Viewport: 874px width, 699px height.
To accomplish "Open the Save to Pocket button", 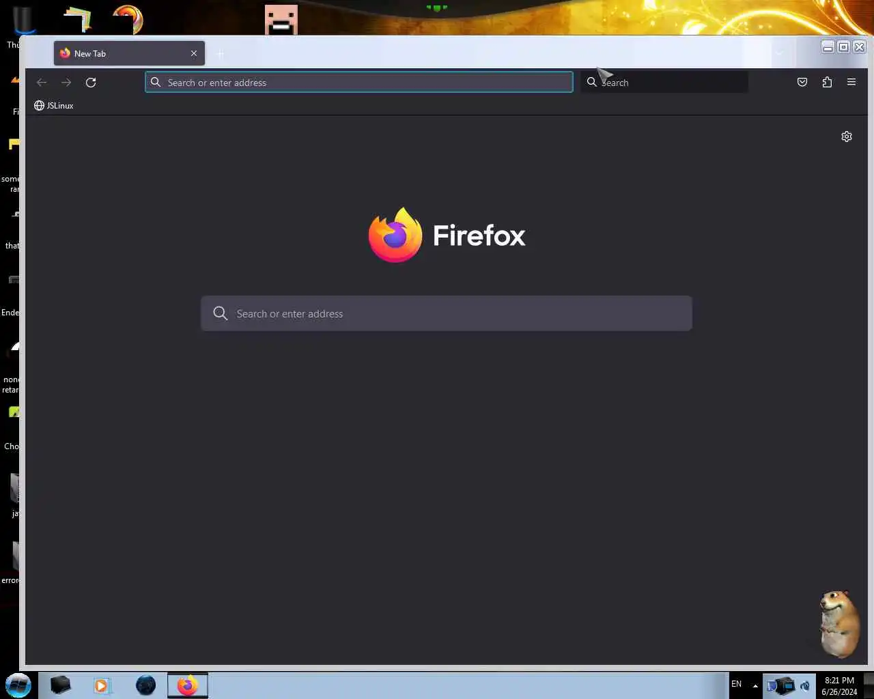I will tap(802, 82).
